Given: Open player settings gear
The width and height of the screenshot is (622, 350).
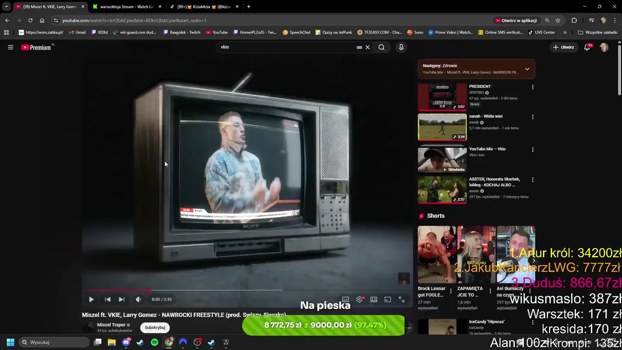Looking at the screenshot, I should (360, 299).
